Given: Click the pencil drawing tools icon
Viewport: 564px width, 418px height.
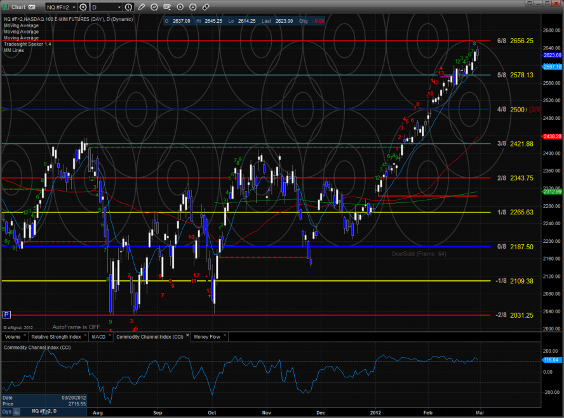Looking at the screenshot, I should (x=140, y=8).
